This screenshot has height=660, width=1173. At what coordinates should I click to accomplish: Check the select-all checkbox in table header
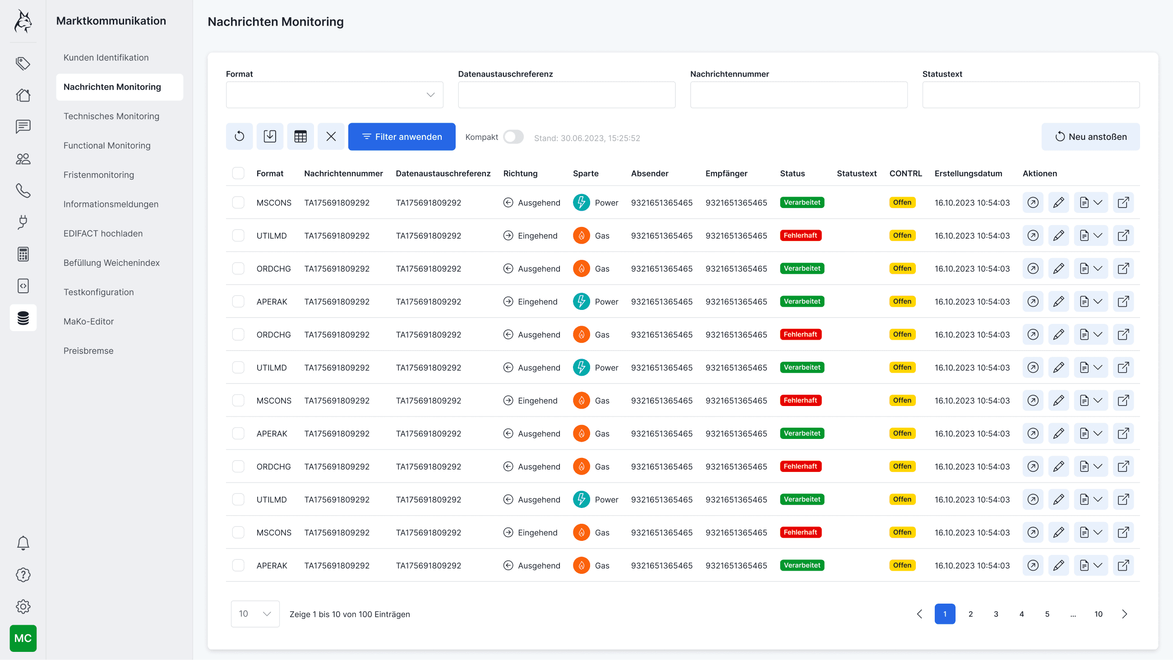(238, 173)
